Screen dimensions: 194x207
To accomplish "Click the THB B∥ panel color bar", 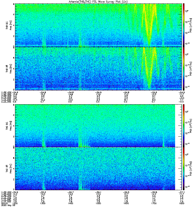I will coord(183,69).
